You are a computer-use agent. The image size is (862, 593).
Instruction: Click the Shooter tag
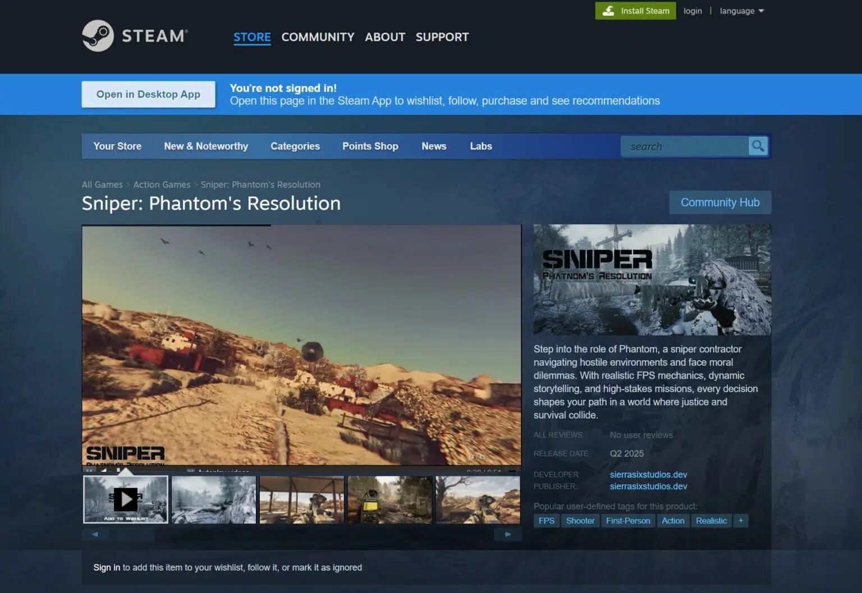pos(580,521)
